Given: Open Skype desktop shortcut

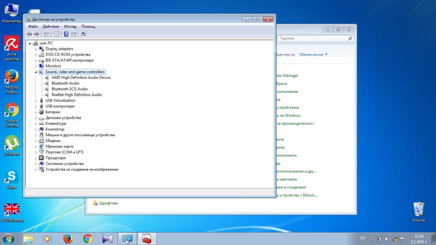Looking at the screenshot, I should pos(12,180).
